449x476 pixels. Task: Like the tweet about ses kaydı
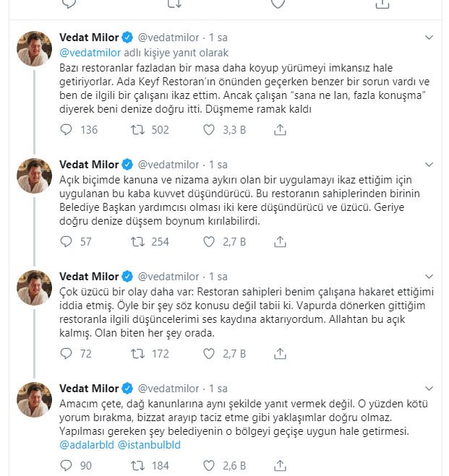point(209,354)
